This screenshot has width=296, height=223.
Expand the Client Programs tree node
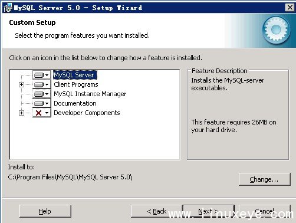[x=21, y=84]
